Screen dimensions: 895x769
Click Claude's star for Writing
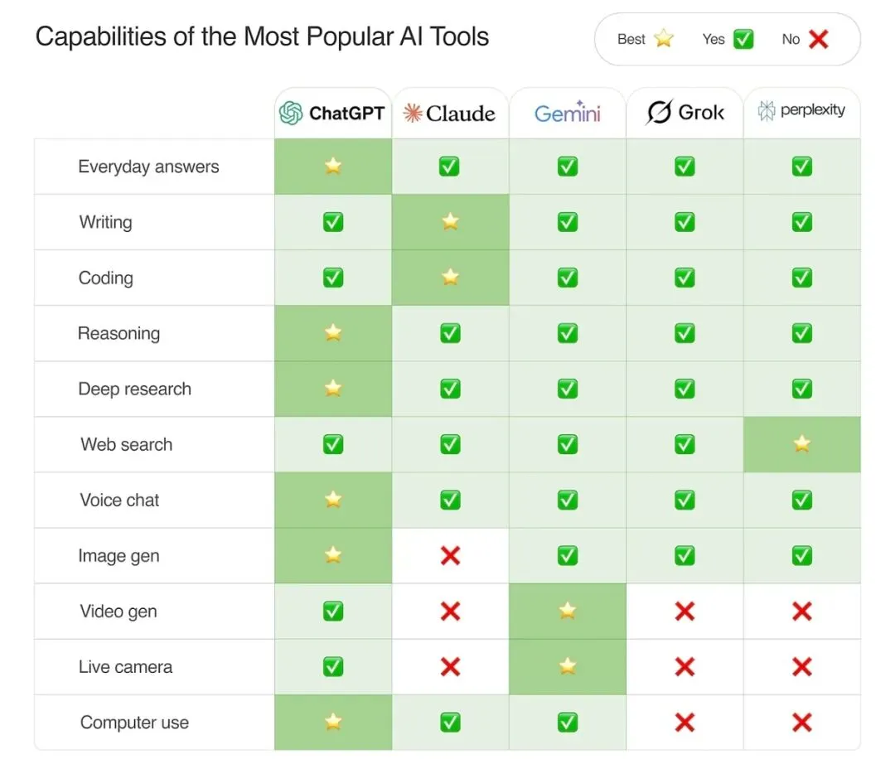[450, 222]
